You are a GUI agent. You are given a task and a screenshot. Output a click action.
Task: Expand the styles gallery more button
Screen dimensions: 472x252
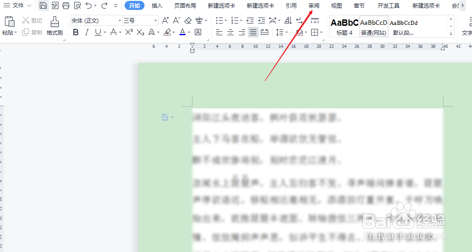pyautogui.click(x=451, y=34)
